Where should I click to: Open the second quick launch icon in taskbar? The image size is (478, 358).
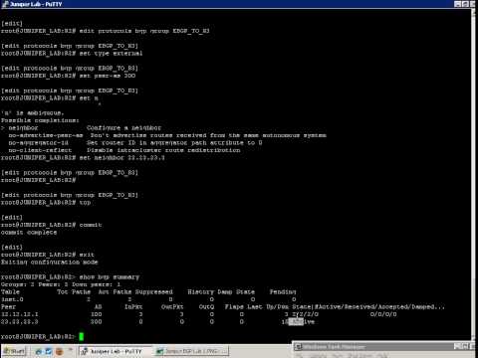click(x=49, y=351)
